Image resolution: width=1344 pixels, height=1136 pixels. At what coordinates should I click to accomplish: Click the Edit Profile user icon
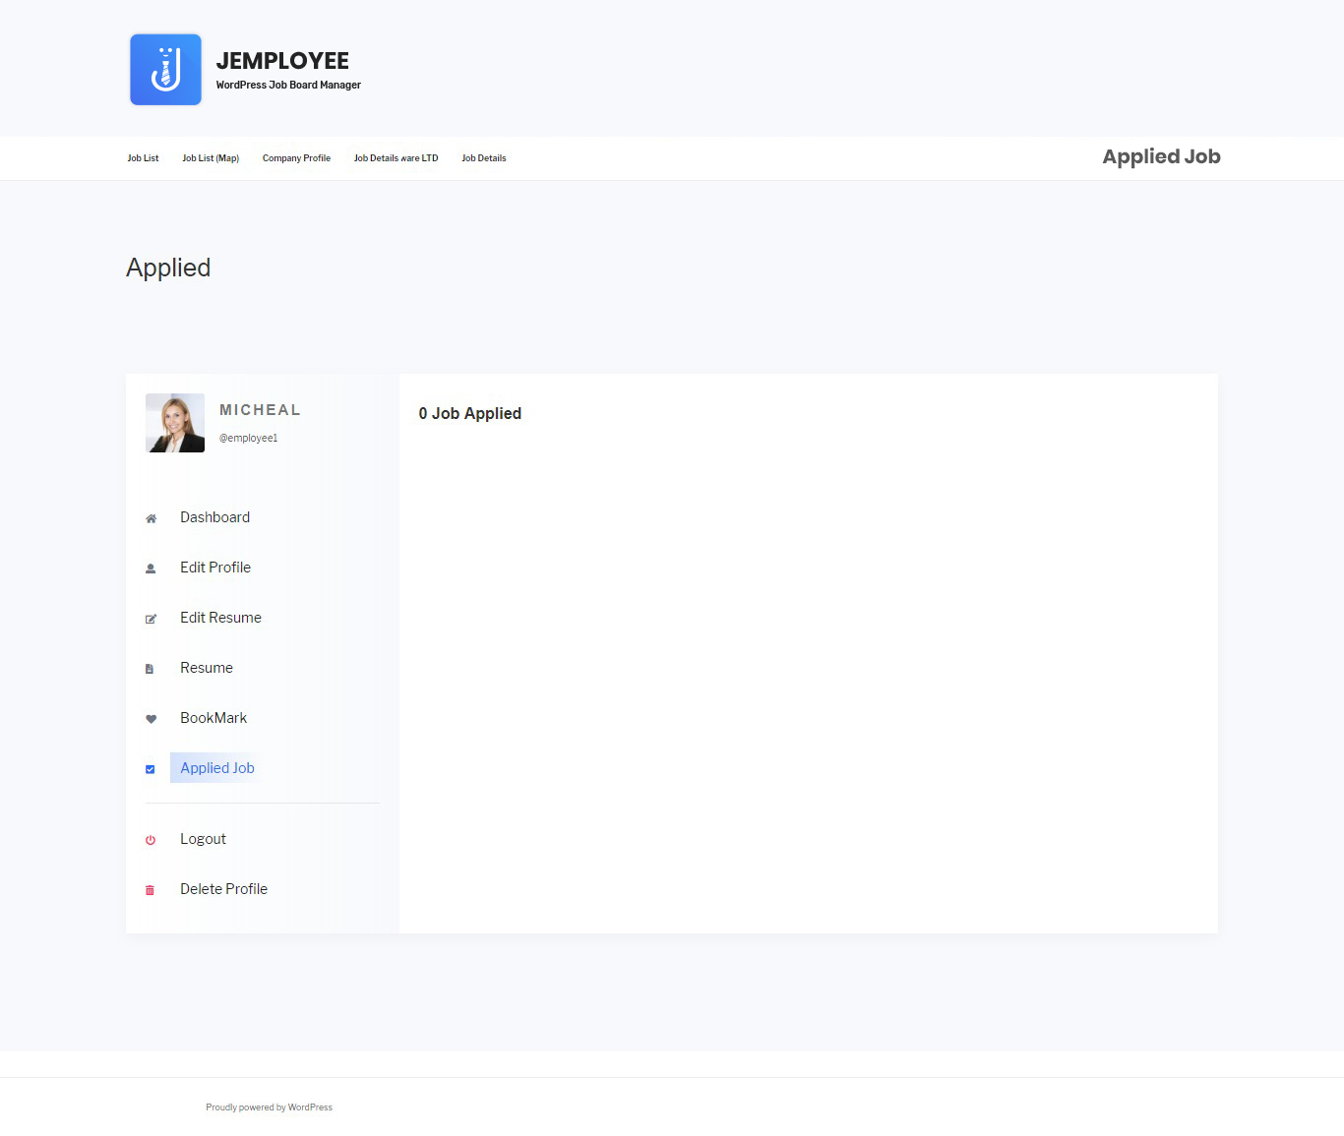tap(151, 568)
